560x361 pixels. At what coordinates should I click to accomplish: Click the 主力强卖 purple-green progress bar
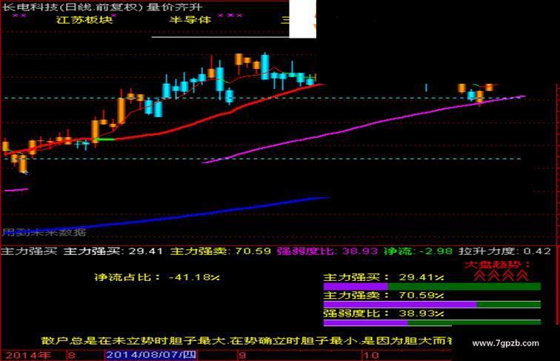pos(432,305)
